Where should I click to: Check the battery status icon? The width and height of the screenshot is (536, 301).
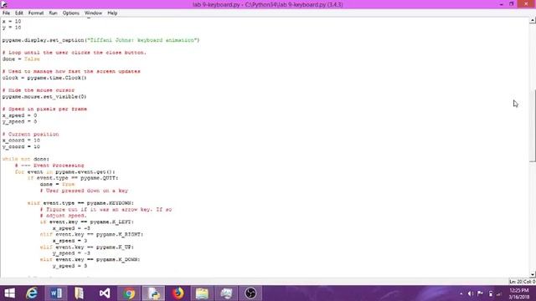point(491,293)
